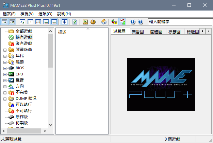Select 全部遊戲 in folder tree
This screenshot has width=213, height=143.
pyautogui.click(x=23, y=31)
